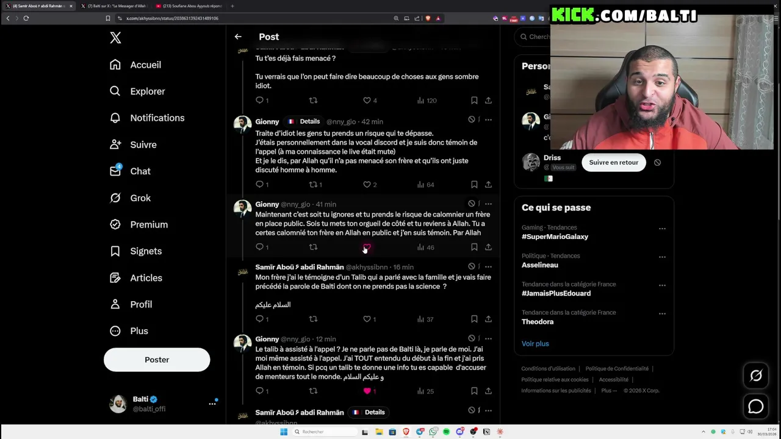Screen dimensions: 781x439
Task: Open Grok in the sidebar
Action: point(130,198)
